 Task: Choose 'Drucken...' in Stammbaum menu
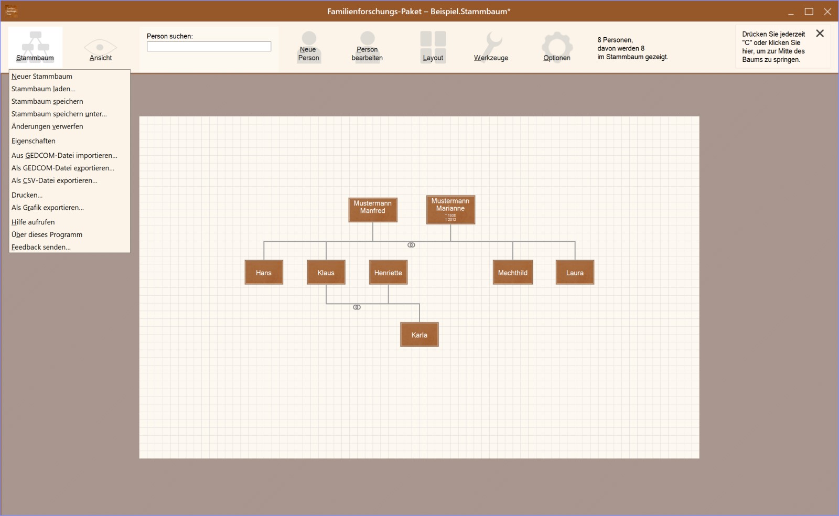click(27, 195)
